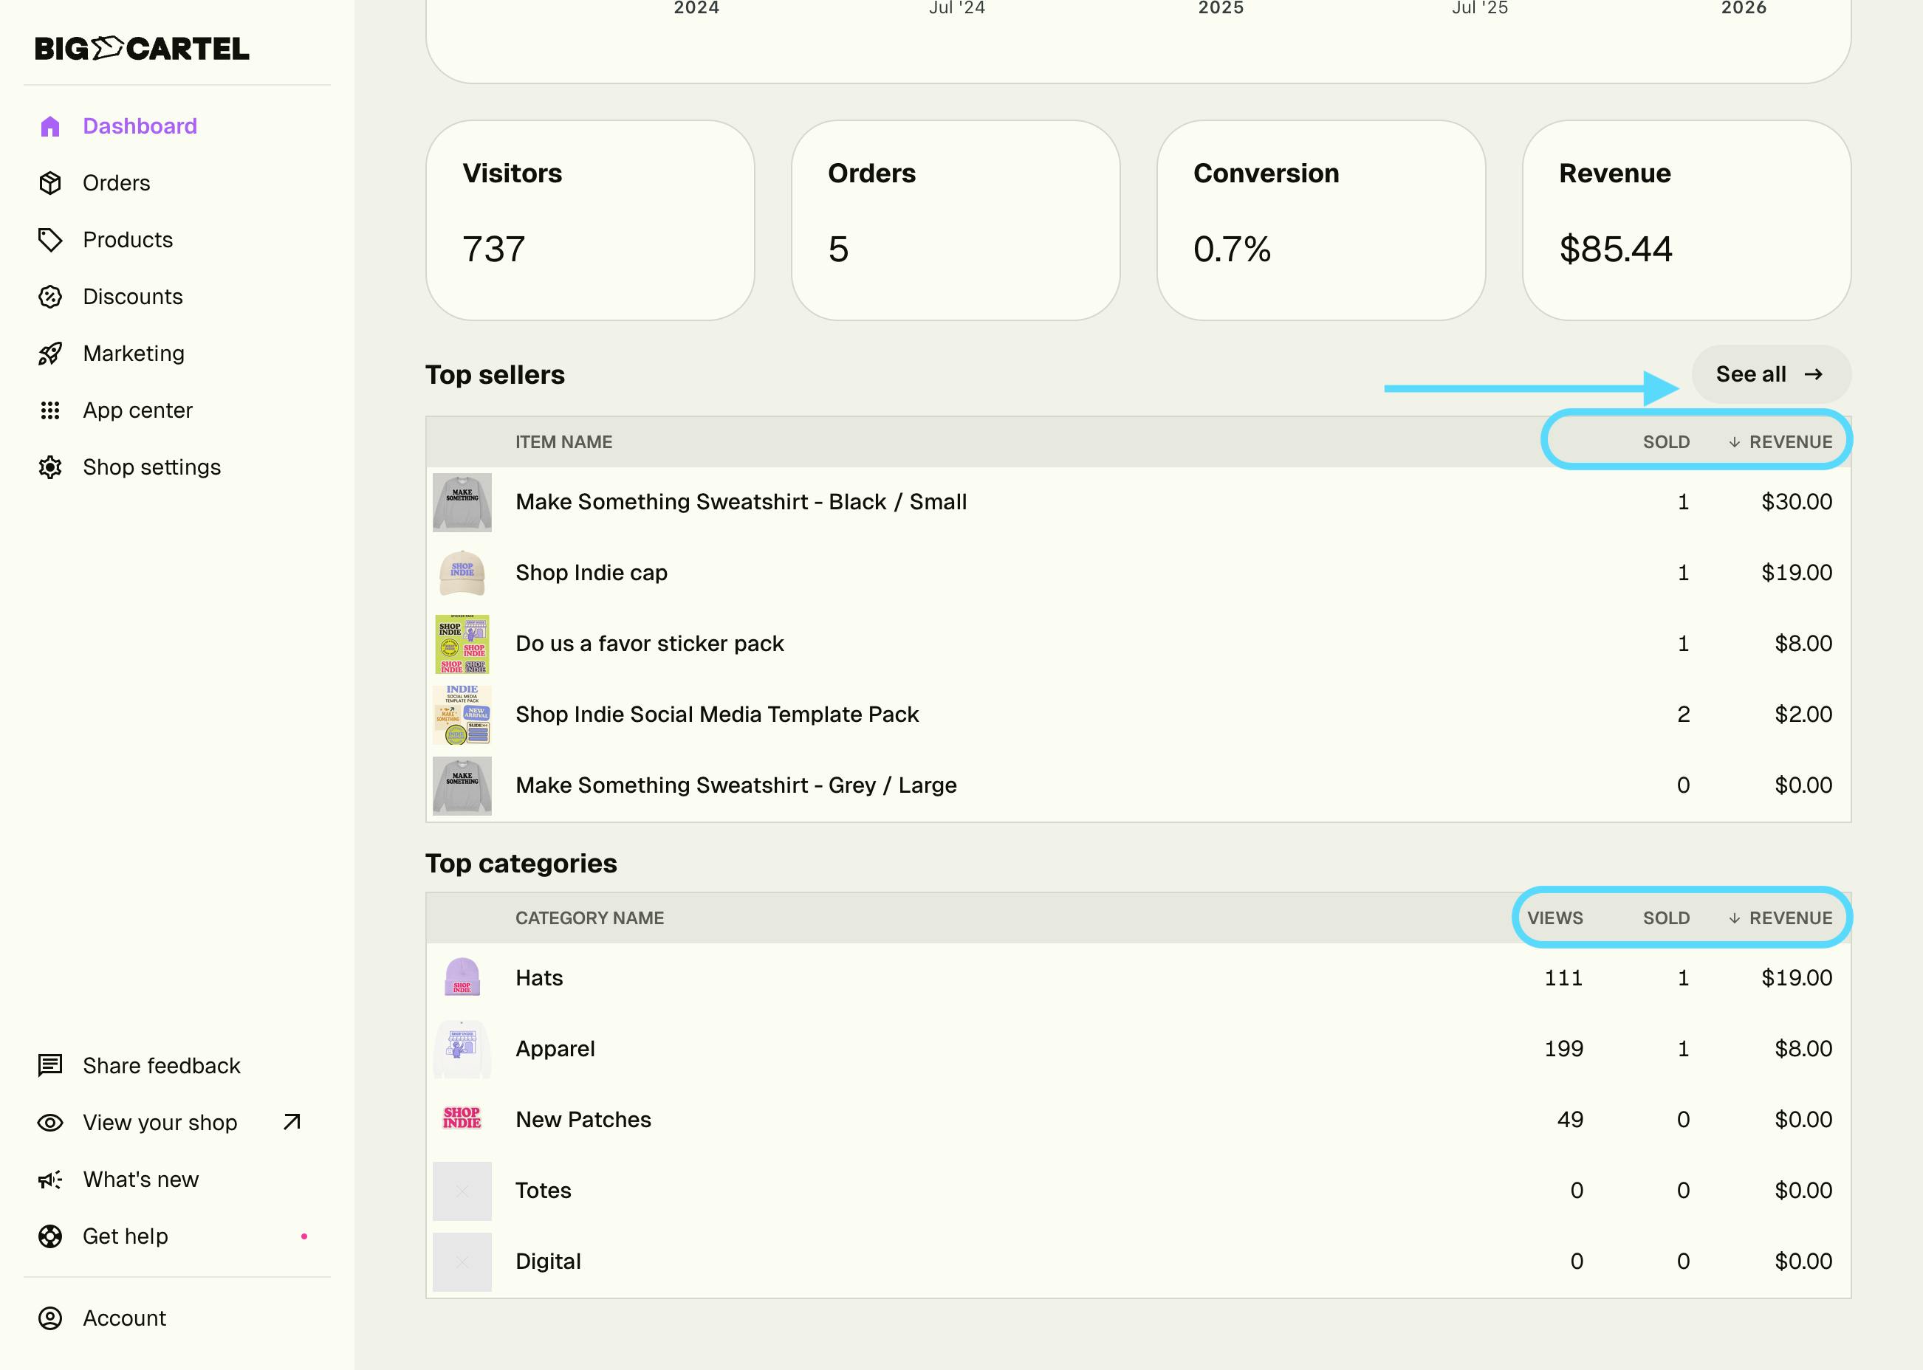Sort Top categories by Views column
The image size is (1923, 1370).
(1554, 918)
